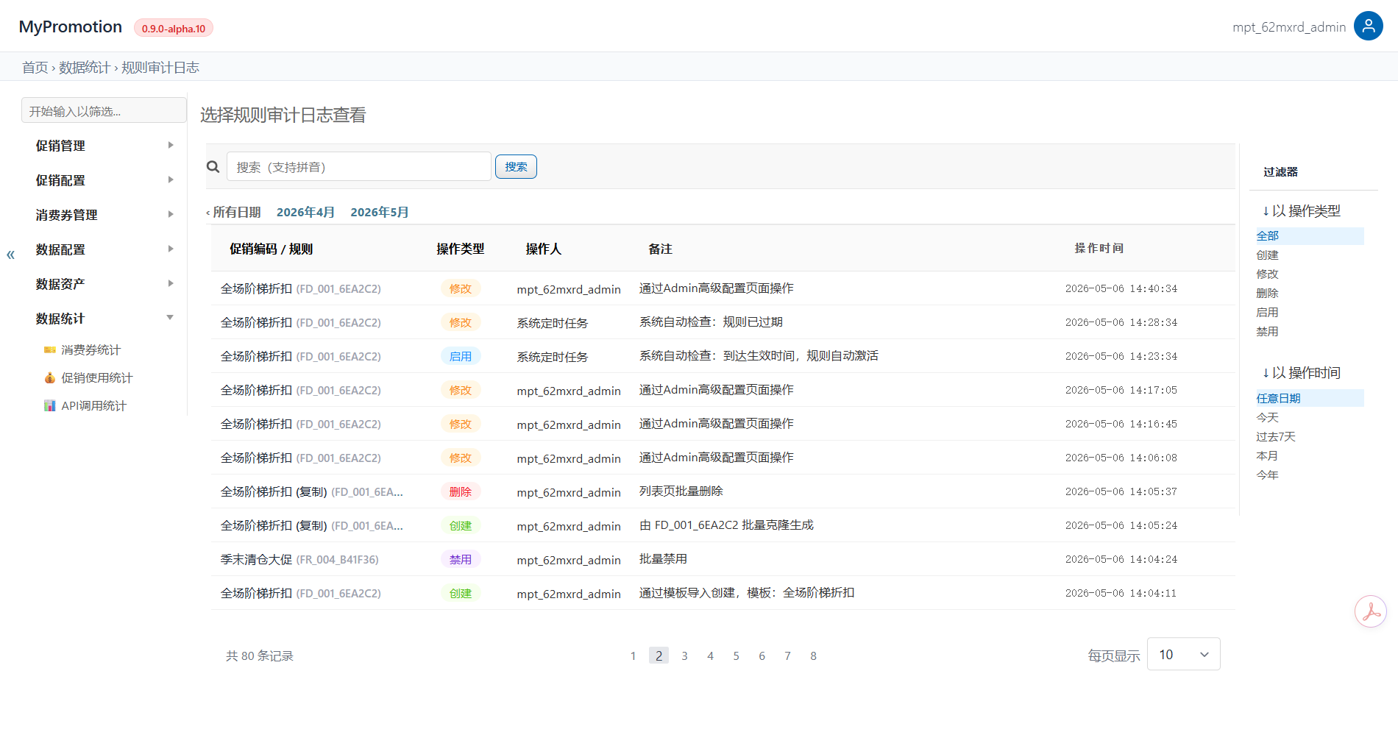Filter operation type by 禁用

pyautogui.click(x=1267, y=332)
